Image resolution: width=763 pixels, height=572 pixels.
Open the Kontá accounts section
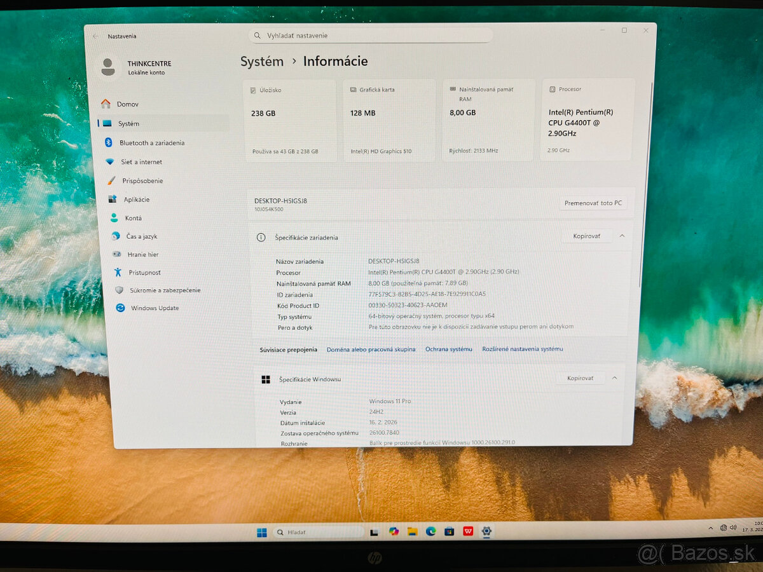134,218
